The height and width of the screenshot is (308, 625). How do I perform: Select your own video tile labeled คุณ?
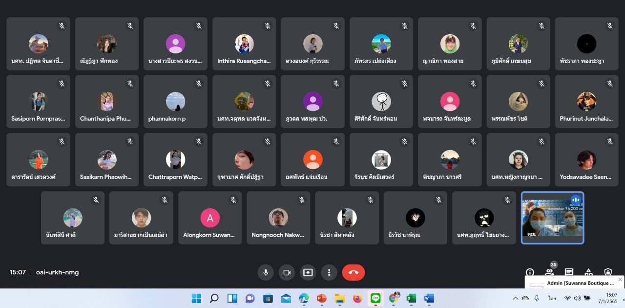[x=552, y=218]
